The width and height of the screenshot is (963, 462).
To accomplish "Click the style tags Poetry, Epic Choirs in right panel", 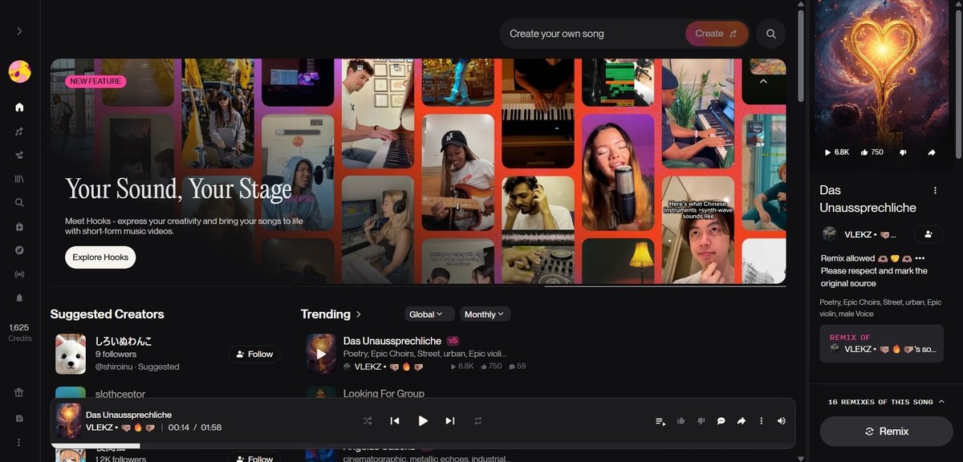I will click(x=880, y=307).
